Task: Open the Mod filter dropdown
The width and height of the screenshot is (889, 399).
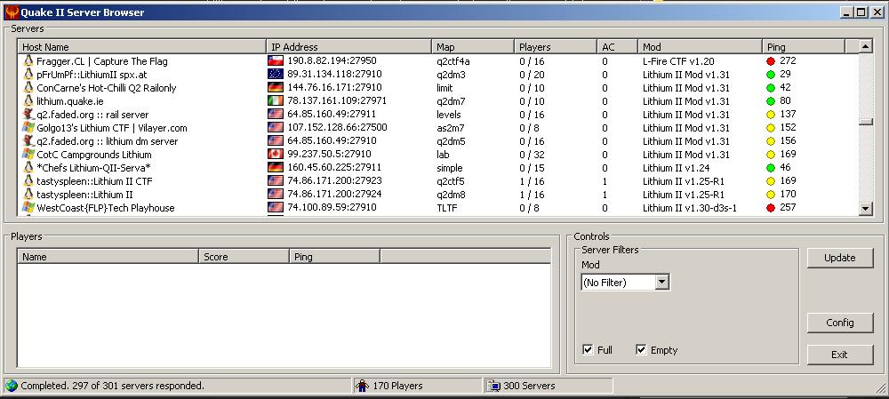Action: click(661, 283)
